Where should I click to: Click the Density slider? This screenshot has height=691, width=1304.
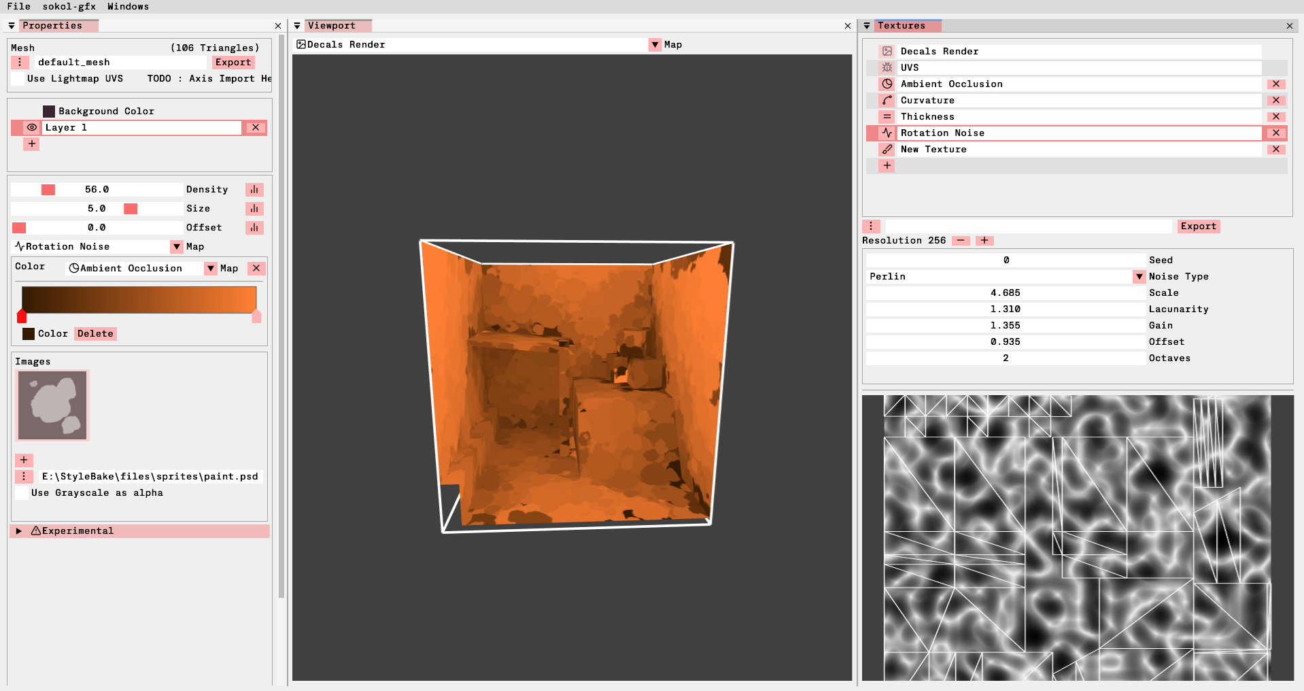[97, 189]
